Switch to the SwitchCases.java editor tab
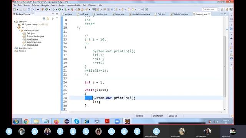The height and width of the screenshot is (138, 246). click(181, 14)
